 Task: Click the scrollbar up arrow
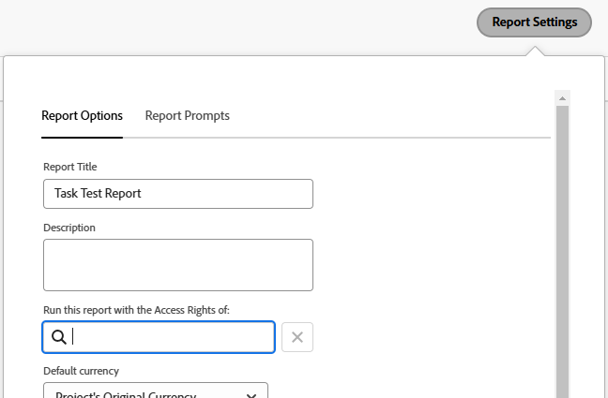coord(563,98)
